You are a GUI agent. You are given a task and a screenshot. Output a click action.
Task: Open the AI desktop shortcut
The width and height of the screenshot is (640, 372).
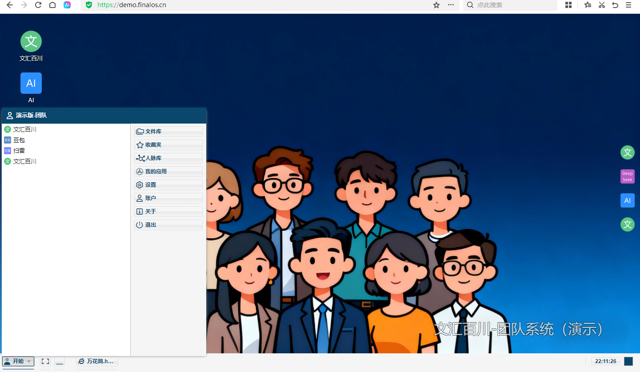coord(31,88)
